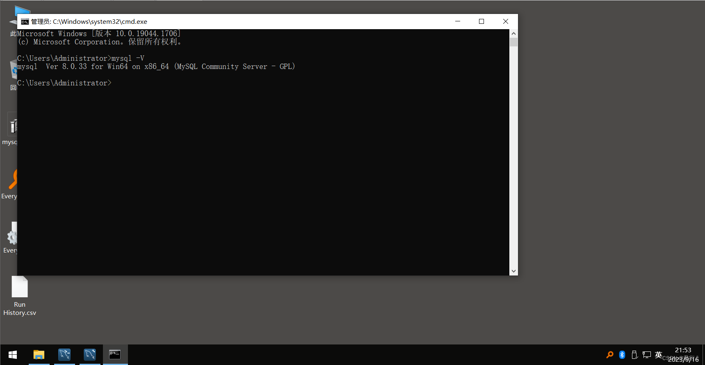The image size is (705, 365).
Task: Click the cmd vertical scrollbar thumb
Action: tap(513, 42)
